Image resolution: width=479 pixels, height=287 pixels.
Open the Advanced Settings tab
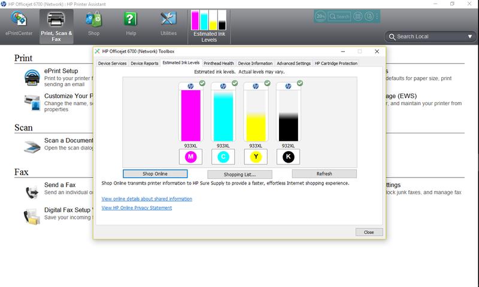293,63
